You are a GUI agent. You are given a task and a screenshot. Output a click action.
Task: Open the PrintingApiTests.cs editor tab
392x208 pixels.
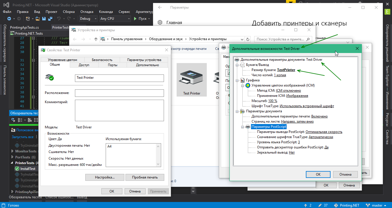click(x=24, y=28)
